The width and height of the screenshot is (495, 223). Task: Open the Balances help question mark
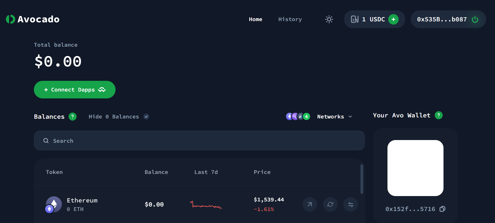[x=73, y=117]
